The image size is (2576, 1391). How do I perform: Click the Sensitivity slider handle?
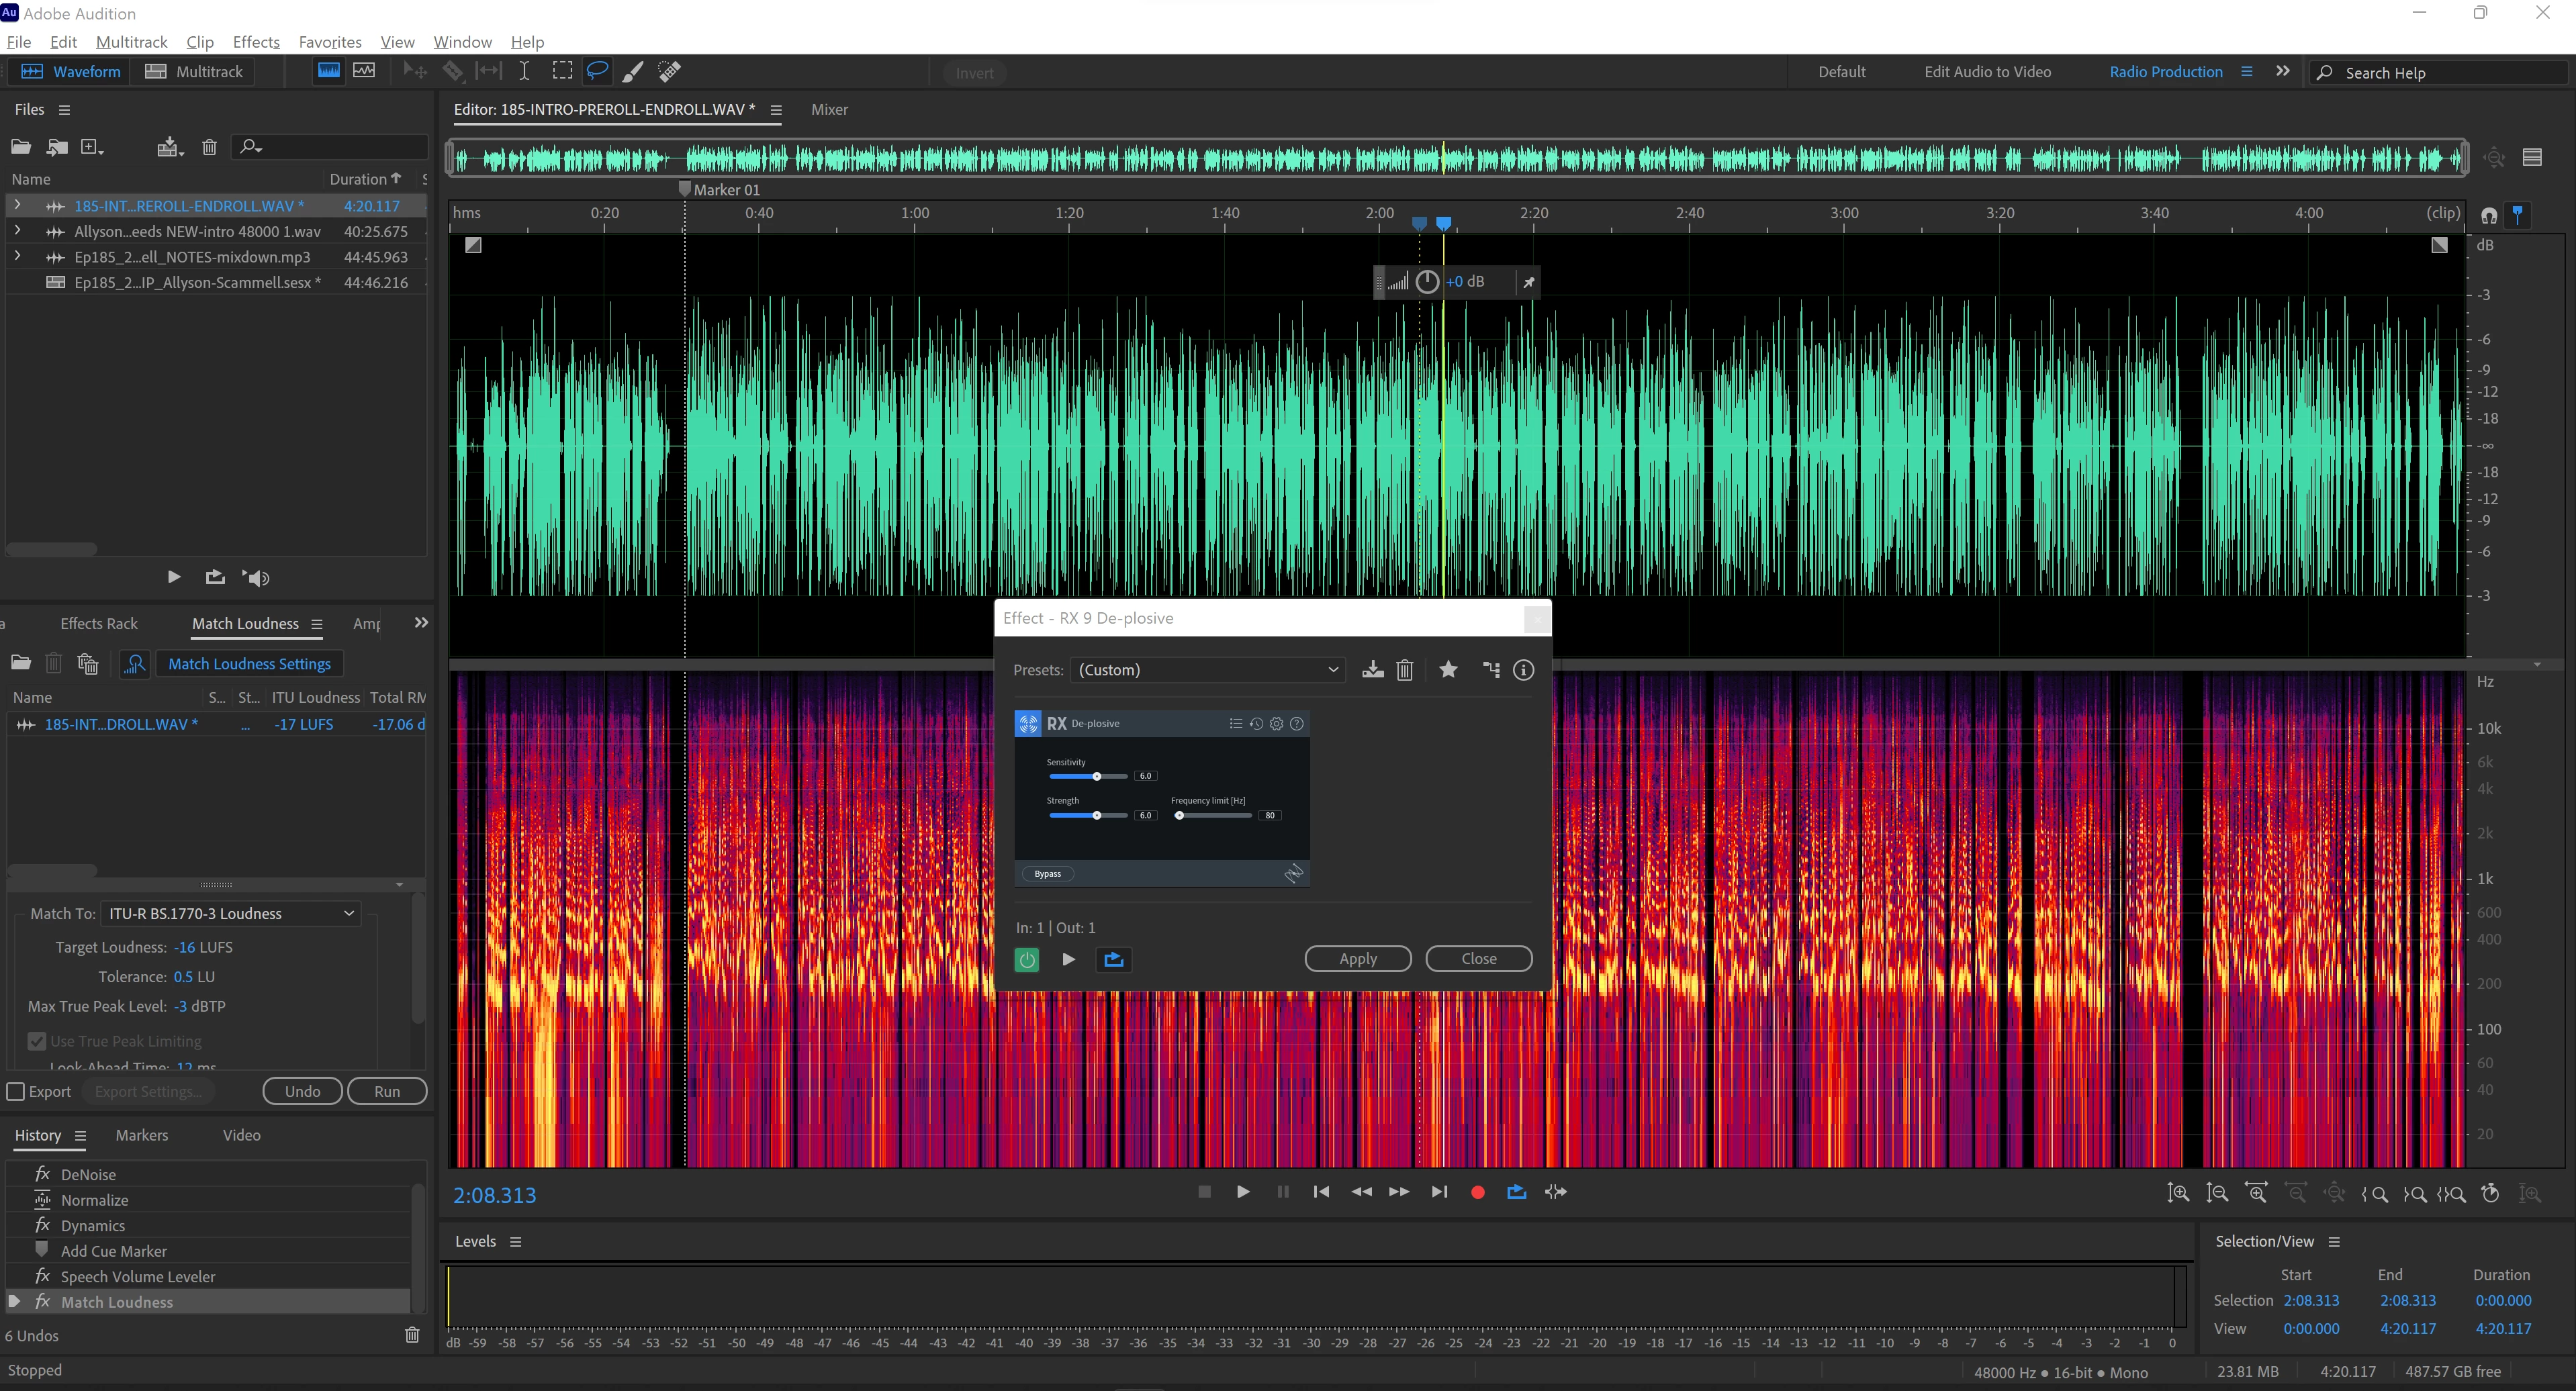[1096, 777]
